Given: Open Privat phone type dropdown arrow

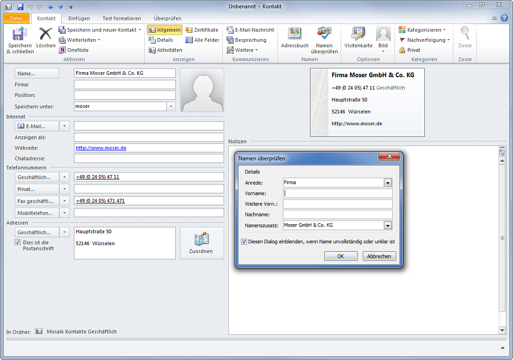Looking at the screenshot, I should [65, 189].
